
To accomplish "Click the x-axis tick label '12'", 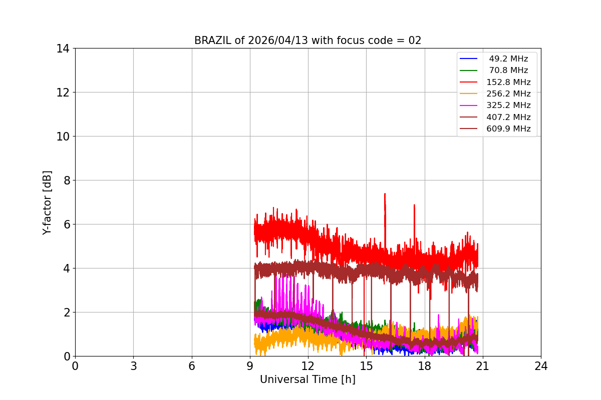I will (308, 366).
